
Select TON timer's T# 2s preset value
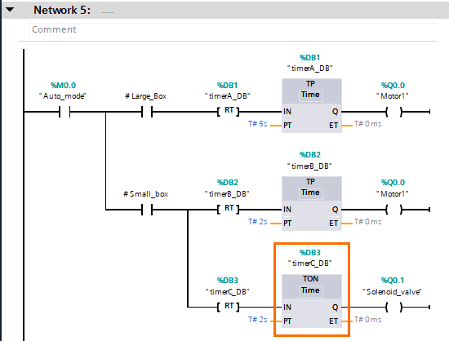258,320
